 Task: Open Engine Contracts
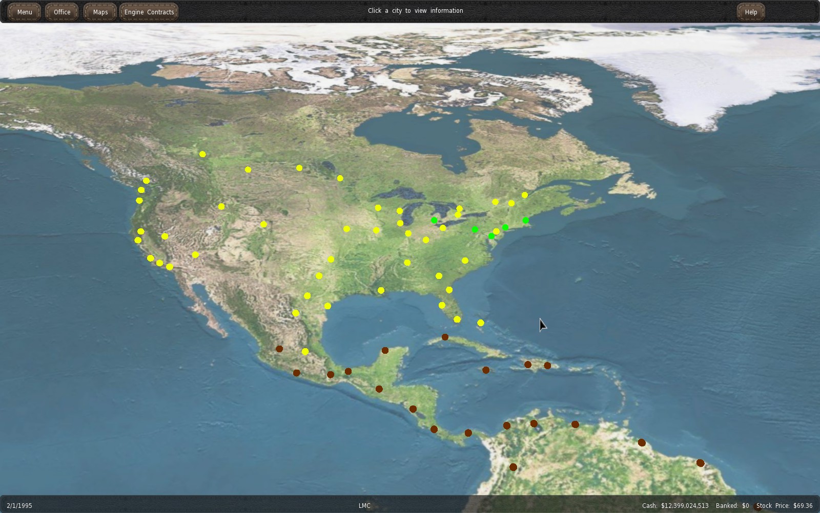149,12
